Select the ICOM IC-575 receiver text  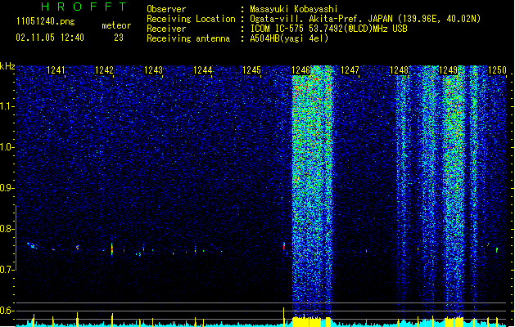329,29
